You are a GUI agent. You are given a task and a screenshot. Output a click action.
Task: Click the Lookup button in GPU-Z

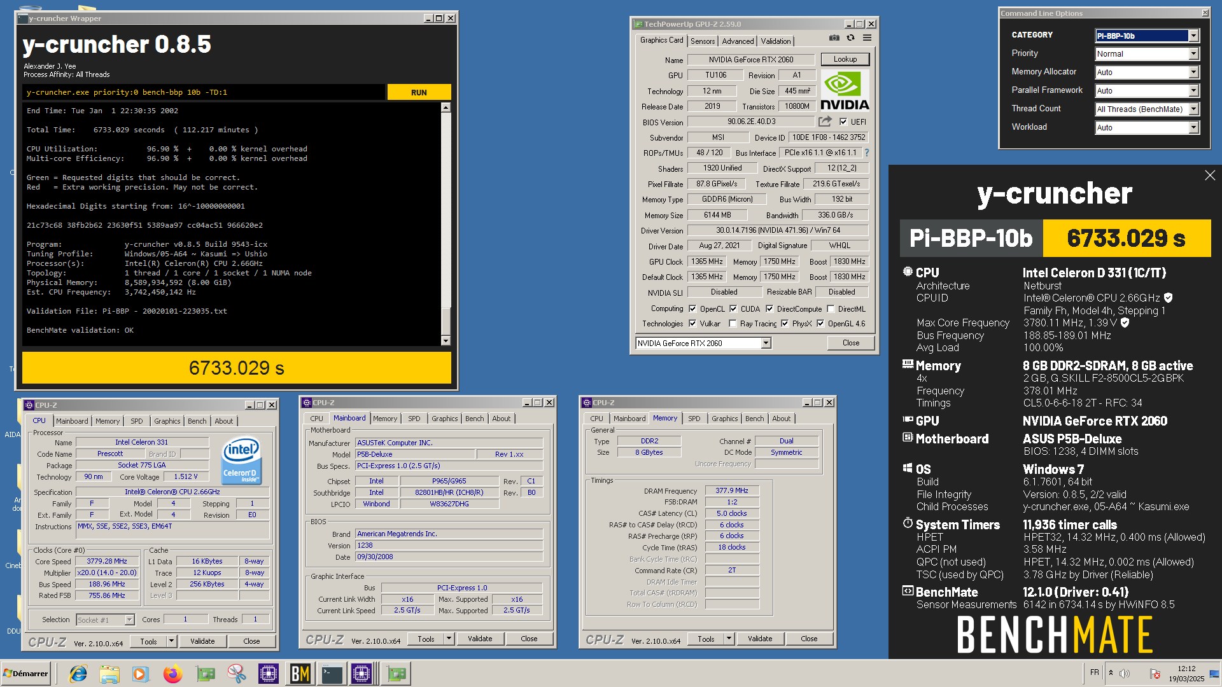845,59
